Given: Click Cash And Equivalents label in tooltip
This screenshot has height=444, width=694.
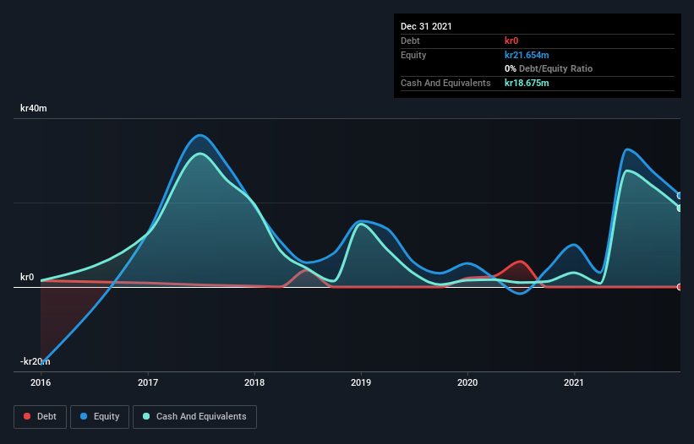Looking at the screenshot, I should (x=445, y=83).
